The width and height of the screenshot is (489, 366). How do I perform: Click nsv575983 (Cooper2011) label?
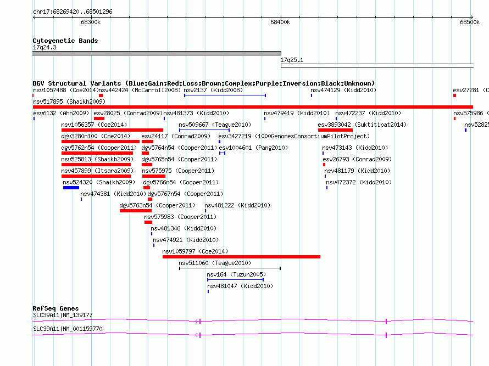click(180, 217)
